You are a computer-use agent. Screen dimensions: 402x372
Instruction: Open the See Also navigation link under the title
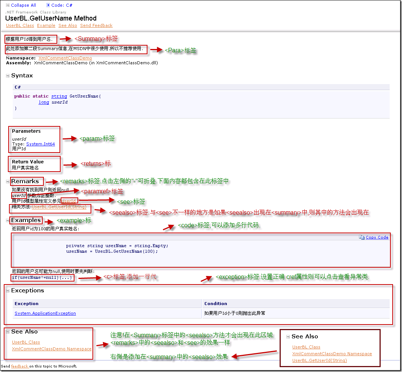tap(67, 25)
